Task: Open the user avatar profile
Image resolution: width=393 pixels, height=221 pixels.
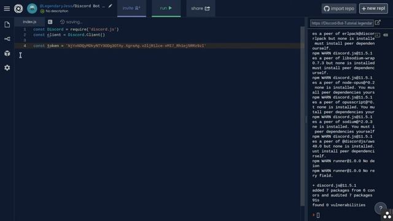Action: [32, 9]
